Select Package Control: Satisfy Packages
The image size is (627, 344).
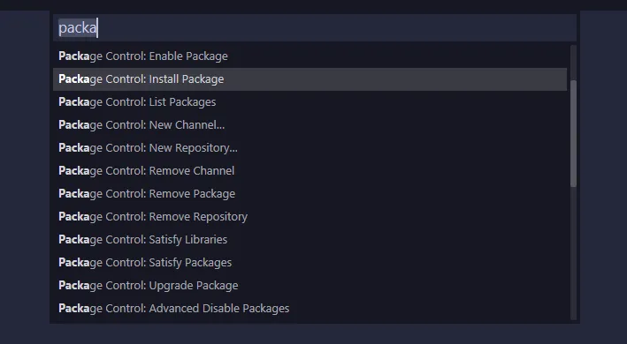310,263
